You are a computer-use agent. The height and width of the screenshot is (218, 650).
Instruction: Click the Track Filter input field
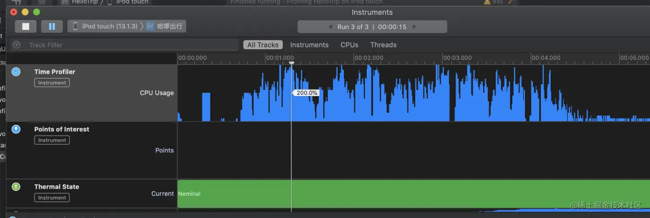point(130,45)
